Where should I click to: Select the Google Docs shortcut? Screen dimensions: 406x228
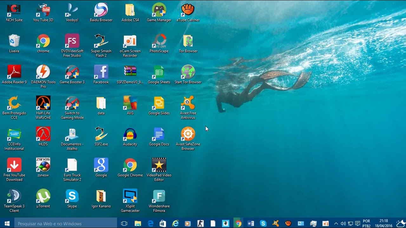159,137
